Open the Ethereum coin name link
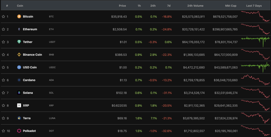Viewport: 271px width, 137px height. pyautogui.click(x=30, y=29)
